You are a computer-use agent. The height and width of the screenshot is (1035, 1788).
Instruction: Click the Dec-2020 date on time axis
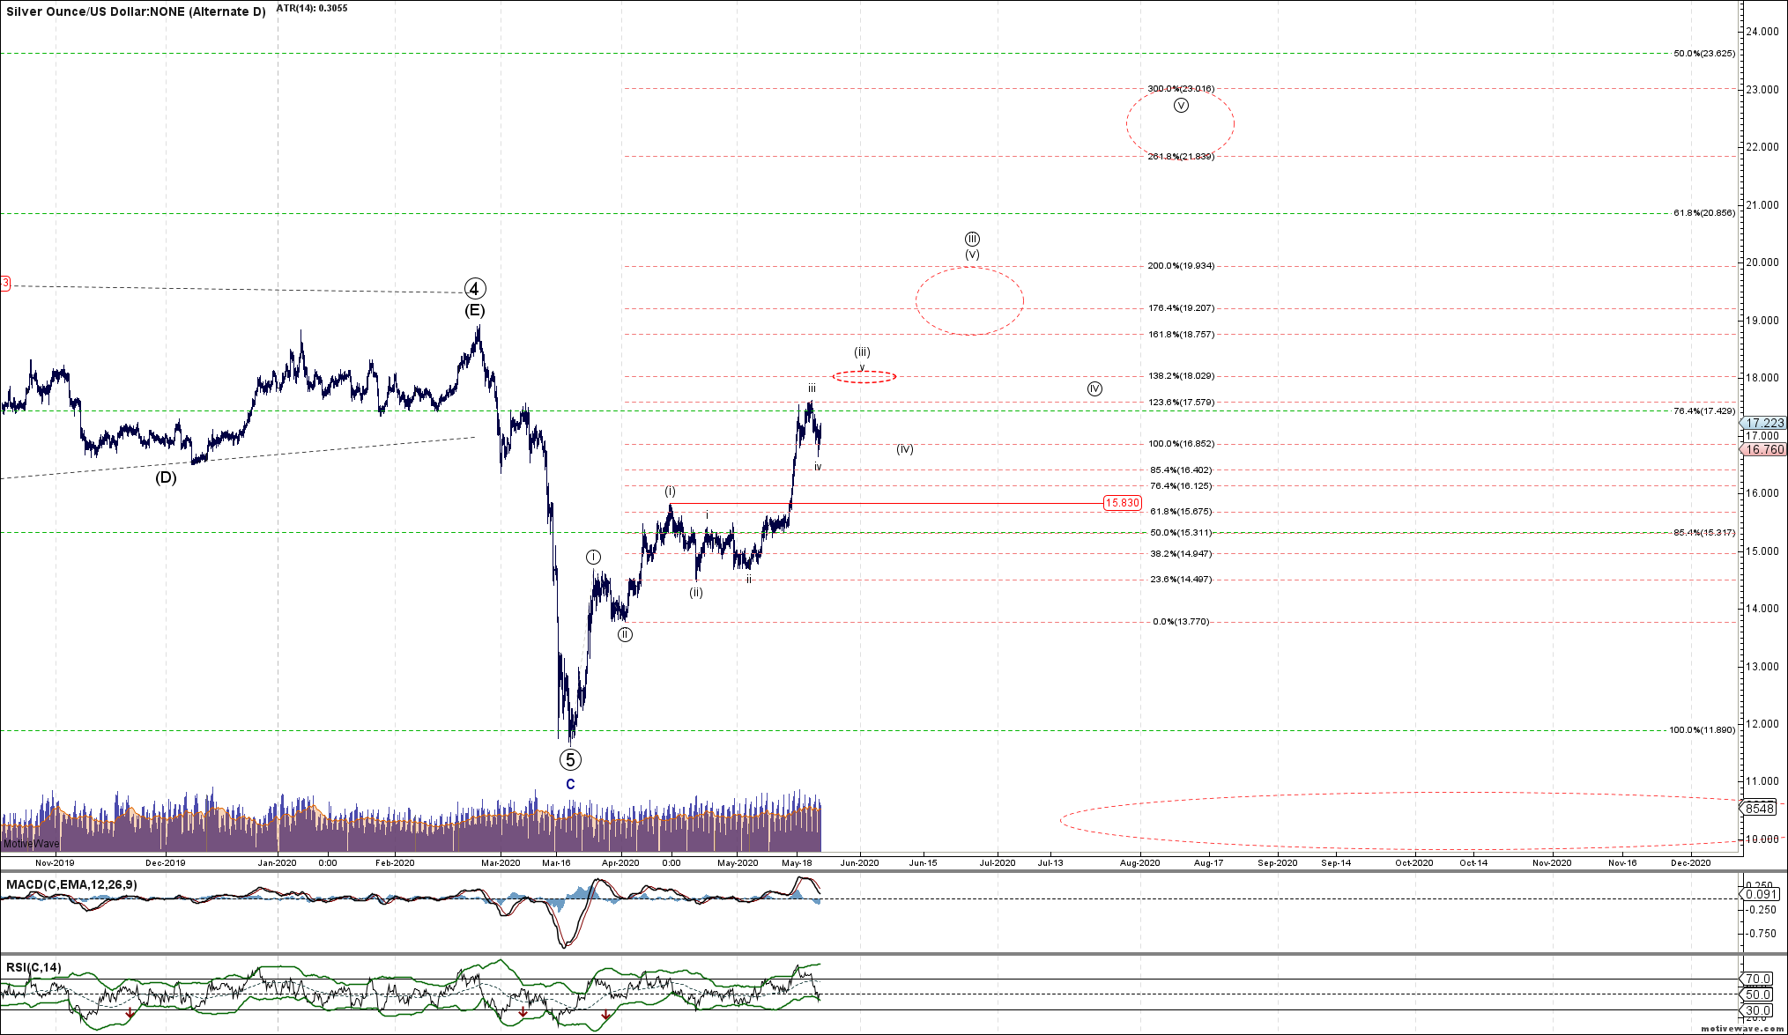(1690, 863)
